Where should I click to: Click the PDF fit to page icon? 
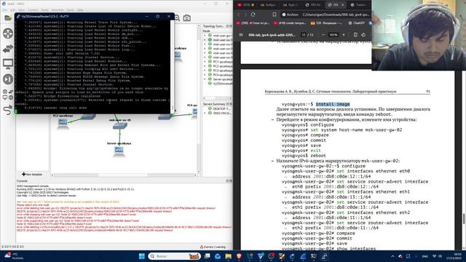[x=355, y=35]
